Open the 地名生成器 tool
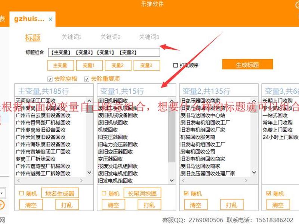The width and height of the screenshot is (299, 224). point(60,193)
